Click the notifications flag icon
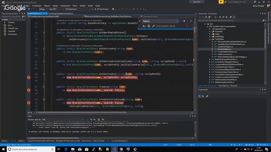This screenshot has height=152, width=271. point(221,2)
